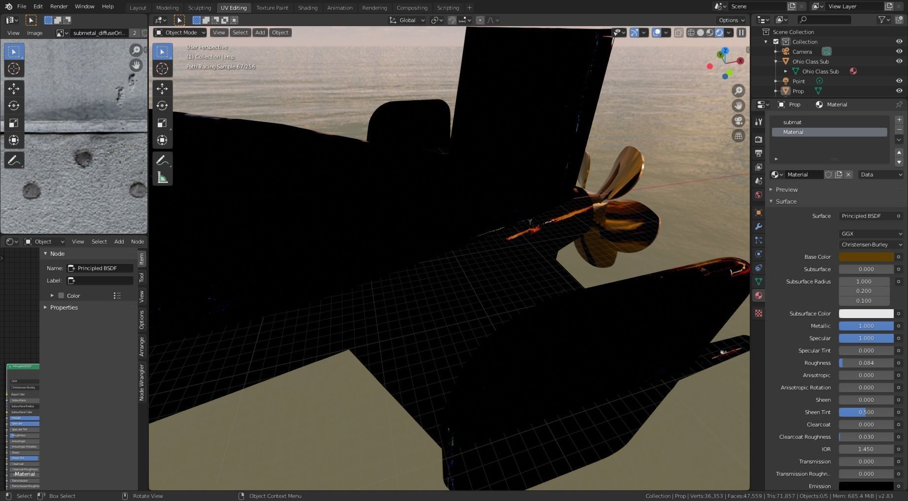Hide the Camera object in the outliner
The width and height of the screenshot is (908, 501).
coord(899,52)
